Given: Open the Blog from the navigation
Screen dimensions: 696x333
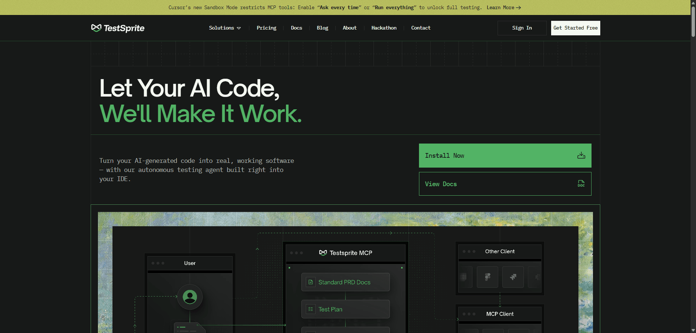Looking at the screenshot, I should point(322,28).
